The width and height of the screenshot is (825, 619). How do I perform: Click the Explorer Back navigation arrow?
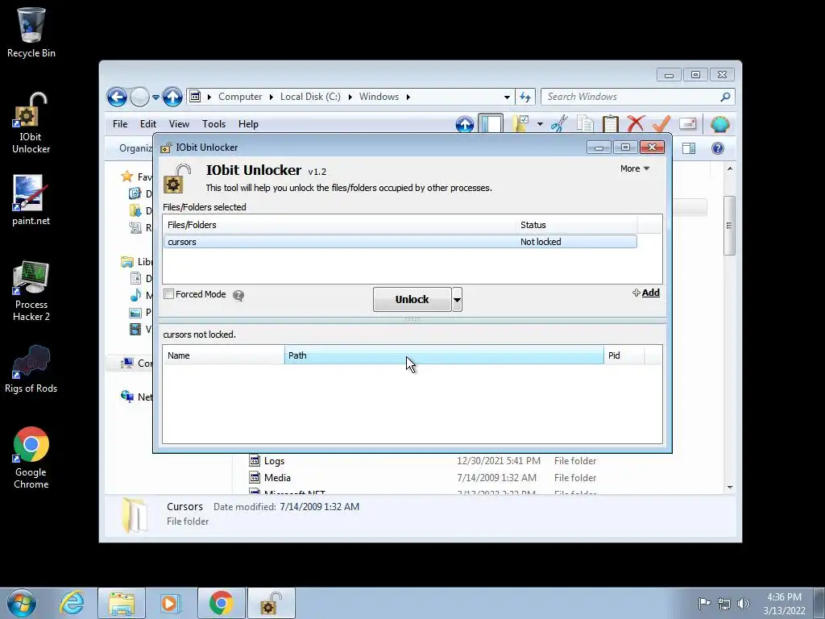[117, 97]
